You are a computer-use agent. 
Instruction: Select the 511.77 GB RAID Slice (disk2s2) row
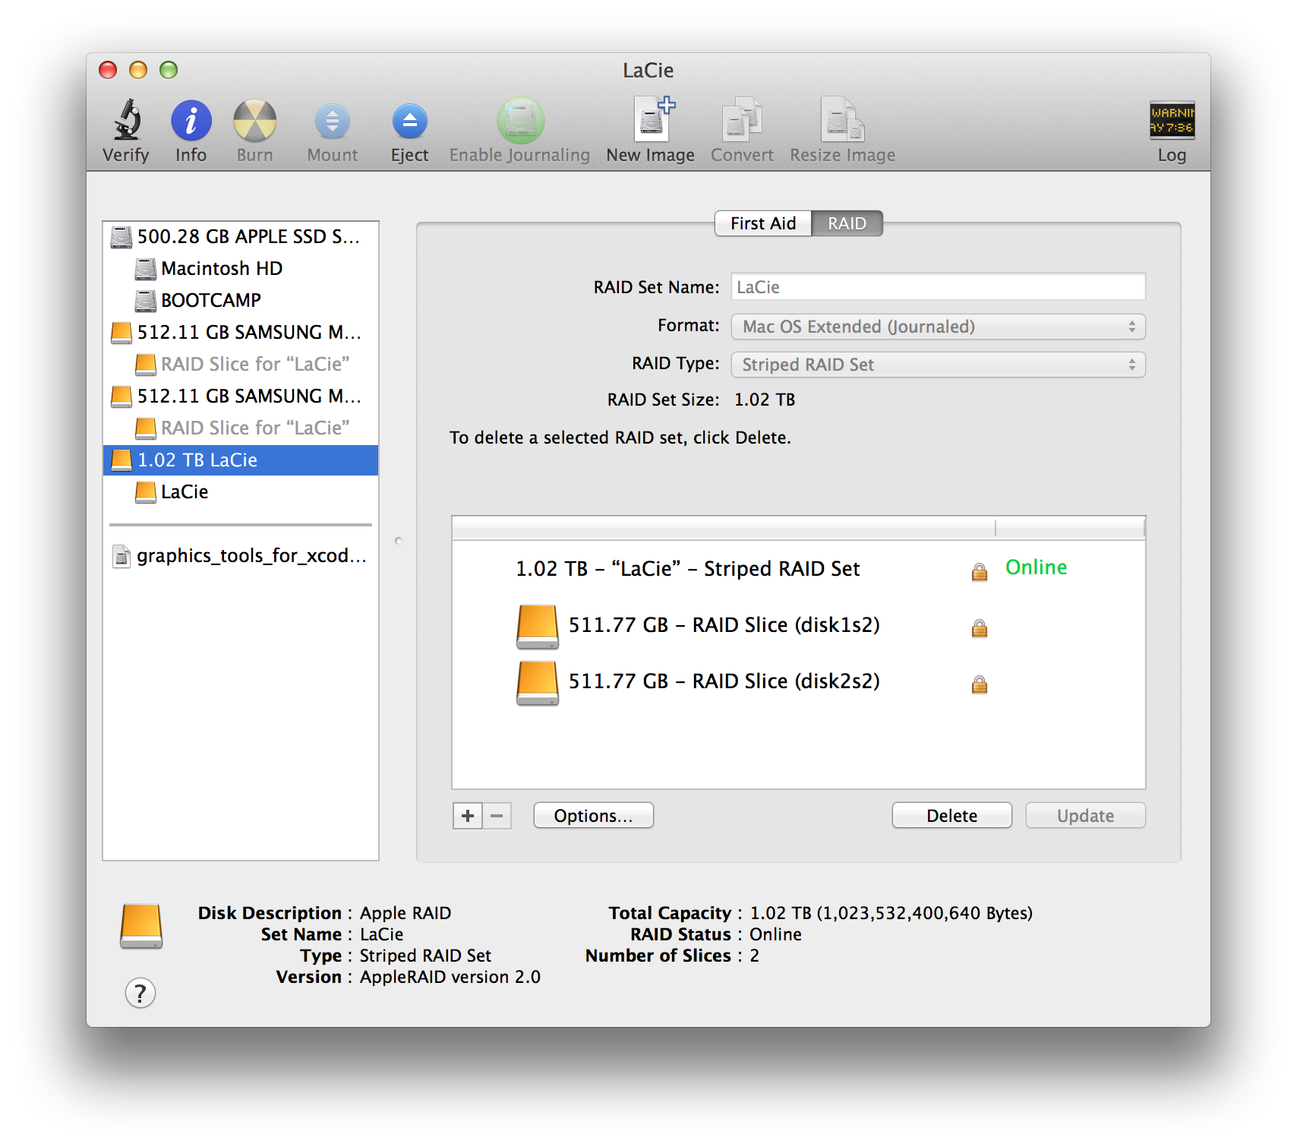coord(799,682)
